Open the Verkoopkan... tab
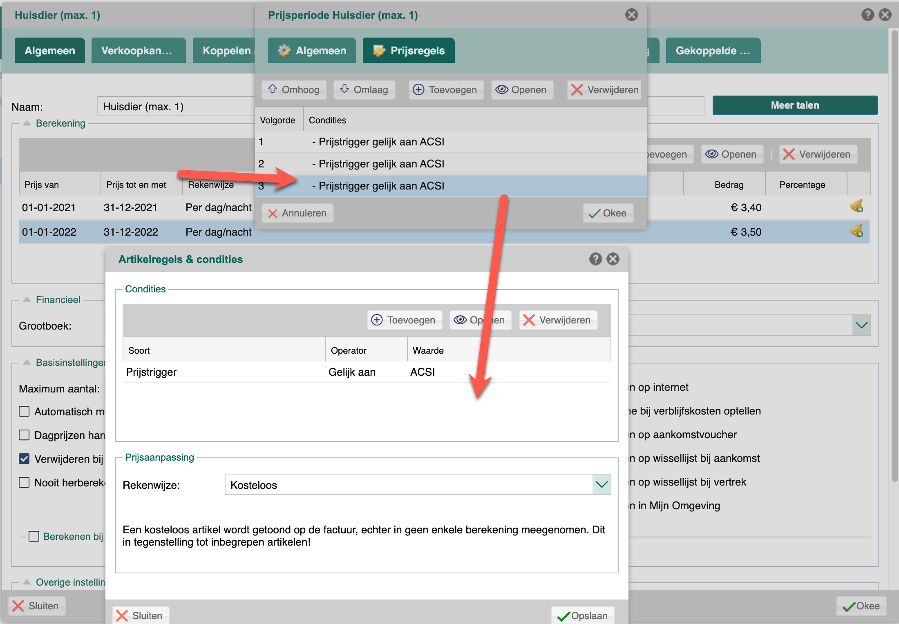 (x=139, y=51)
